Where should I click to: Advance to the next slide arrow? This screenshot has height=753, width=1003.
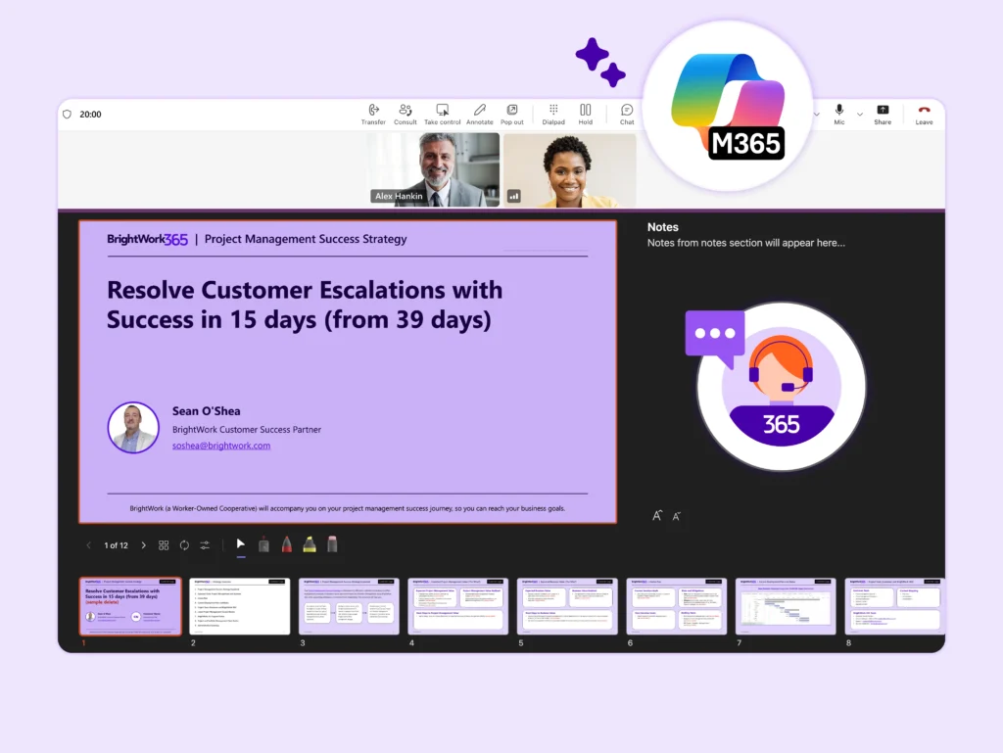(x=143, y=545)
